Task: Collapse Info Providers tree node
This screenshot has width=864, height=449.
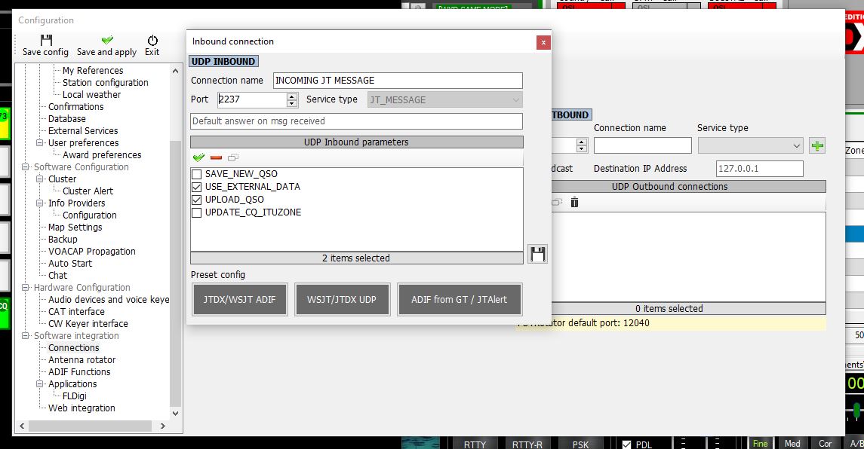Action: click(x=40, y=203)
